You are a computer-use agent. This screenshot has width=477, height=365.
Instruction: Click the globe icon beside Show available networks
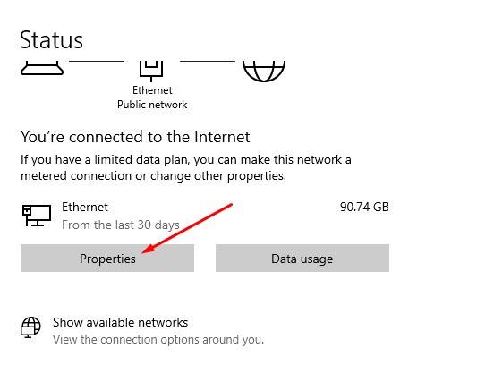30,327
